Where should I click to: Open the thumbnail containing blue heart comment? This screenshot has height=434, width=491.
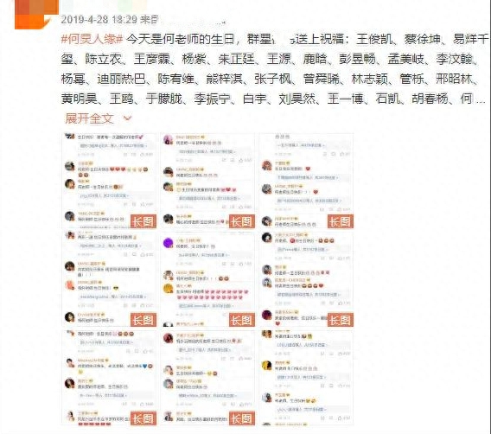pos(109,378)
